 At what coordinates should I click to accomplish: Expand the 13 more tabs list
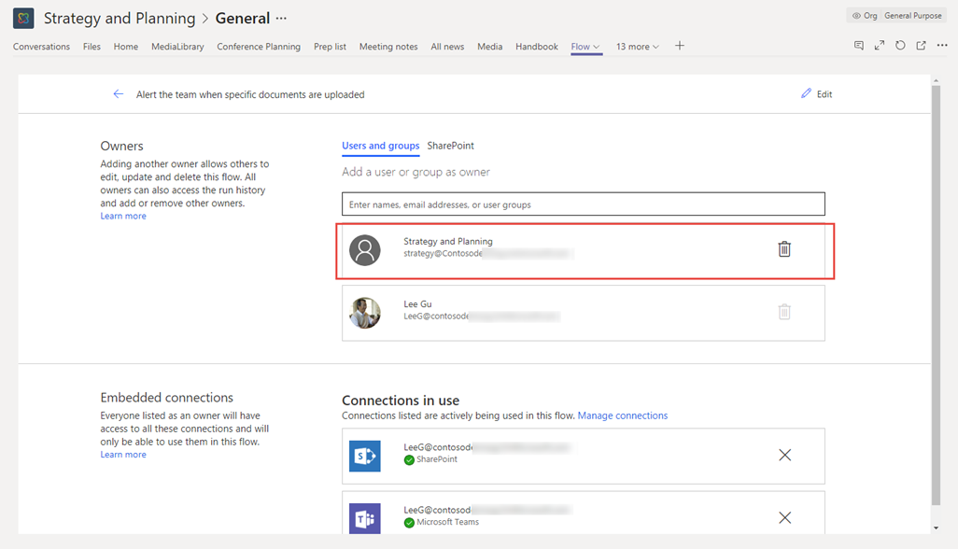[x=637, y=47]
